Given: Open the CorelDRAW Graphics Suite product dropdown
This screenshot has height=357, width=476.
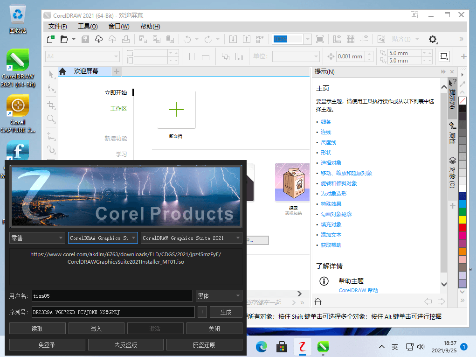Looking at the screenshot, I should pyautogui.click(x=103, y=238).
